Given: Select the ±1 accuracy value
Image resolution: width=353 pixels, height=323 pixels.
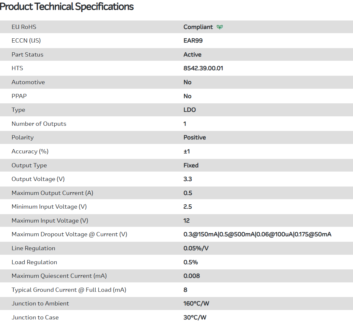Looking at the screenshot, I should (186, 151).
